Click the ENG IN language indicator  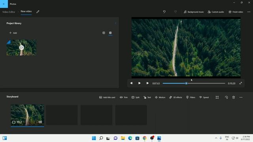pos(227,138)
